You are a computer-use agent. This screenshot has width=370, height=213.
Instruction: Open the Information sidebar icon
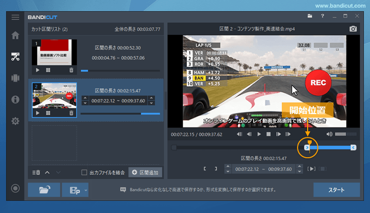click(x=15, y=99)
